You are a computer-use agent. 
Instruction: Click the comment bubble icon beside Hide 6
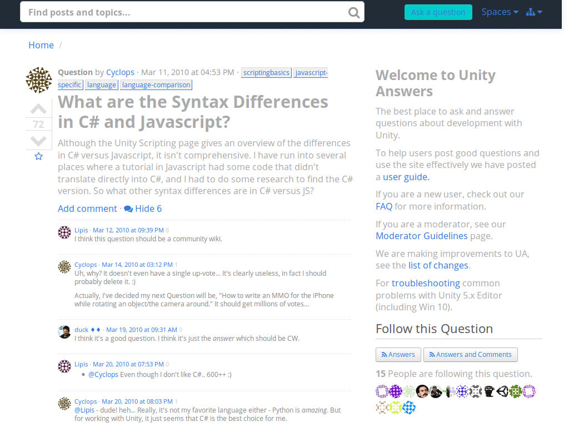coord(127,208)
